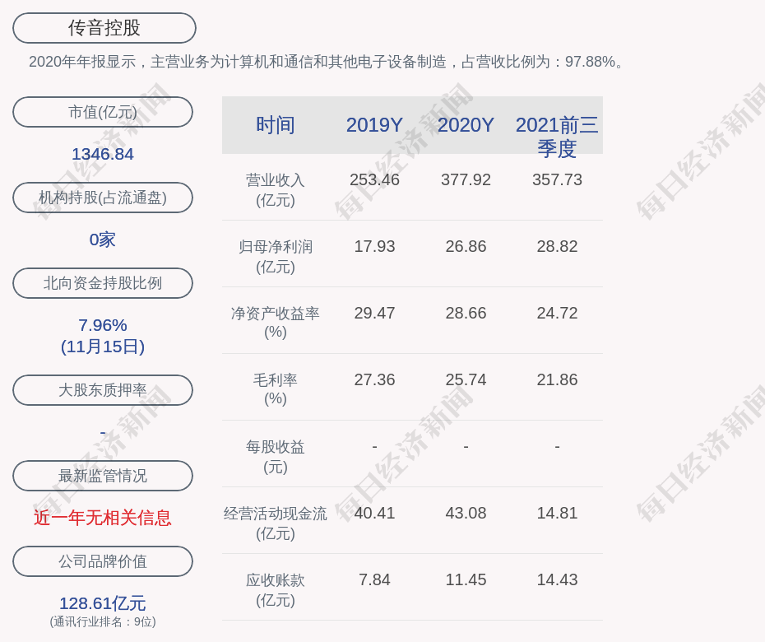The width and height of the screenshot is (765, 642).
Task: Click the 2019Y column header
Action: pyautogui.click(x=374, y=125)
